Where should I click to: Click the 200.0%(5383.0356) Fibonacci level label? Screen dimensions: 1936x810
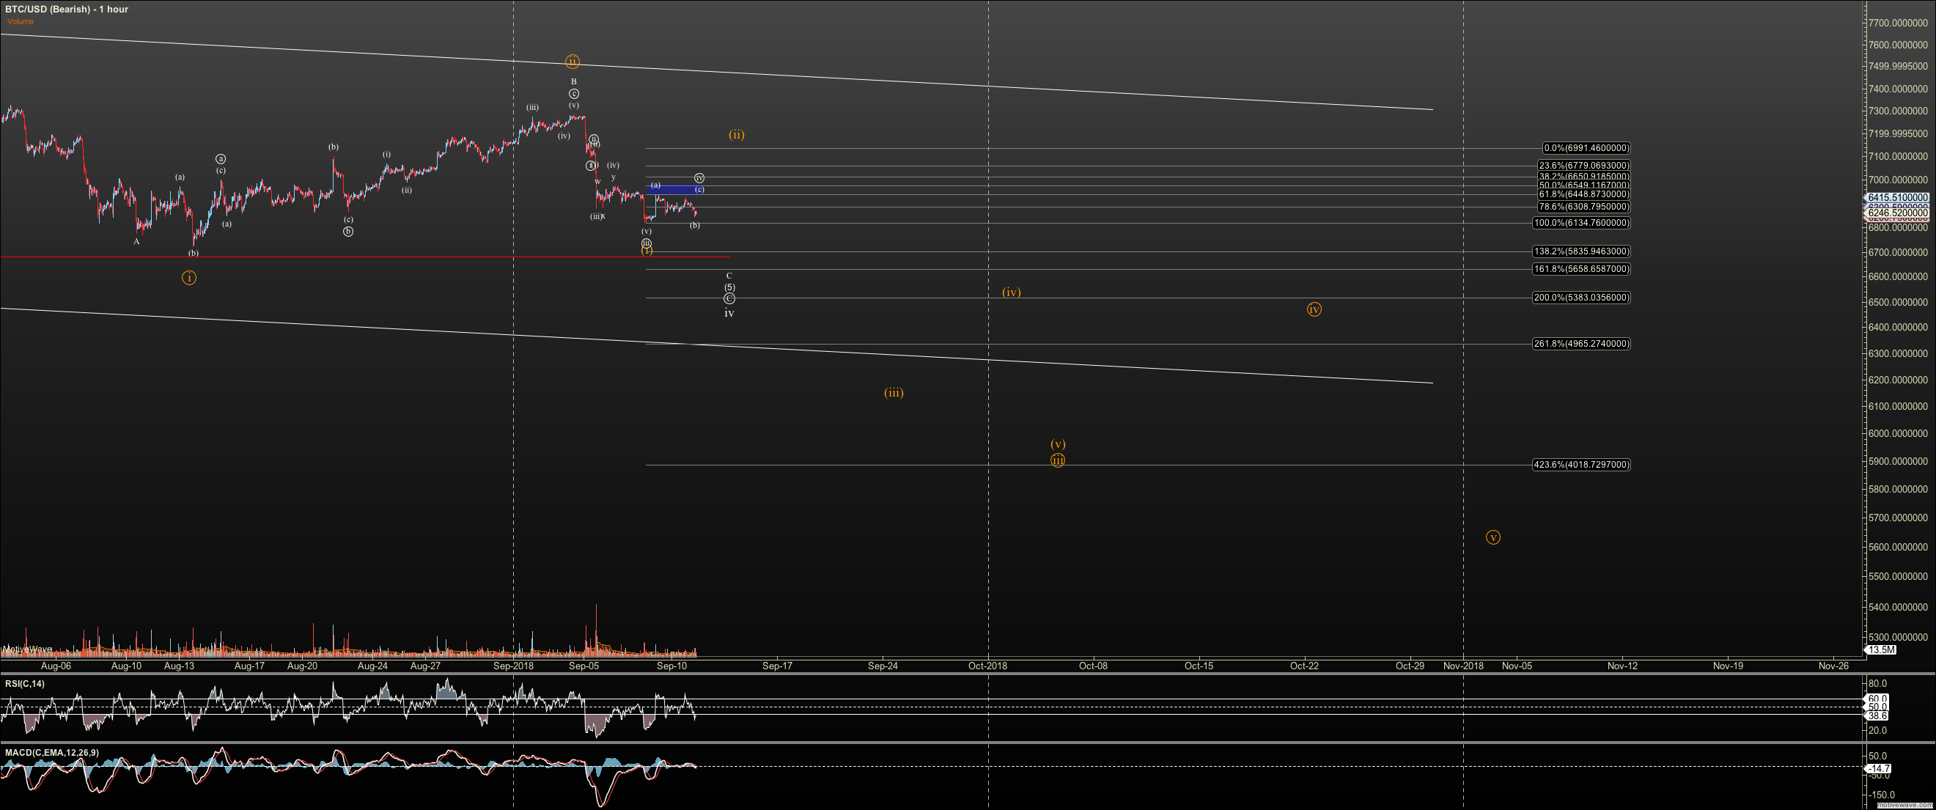[x=1581, y=297]
